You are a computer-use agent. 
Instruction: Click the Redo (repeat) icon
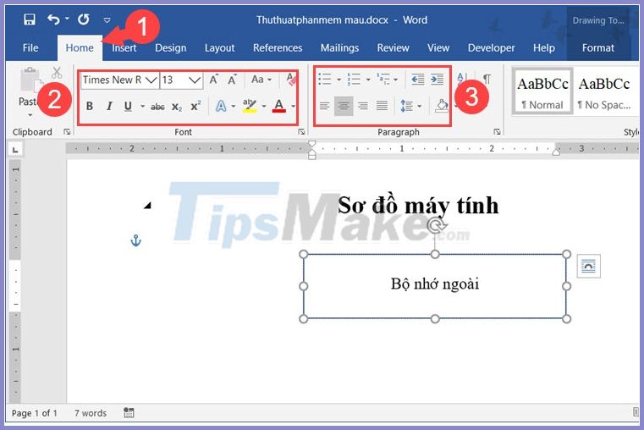84,19
